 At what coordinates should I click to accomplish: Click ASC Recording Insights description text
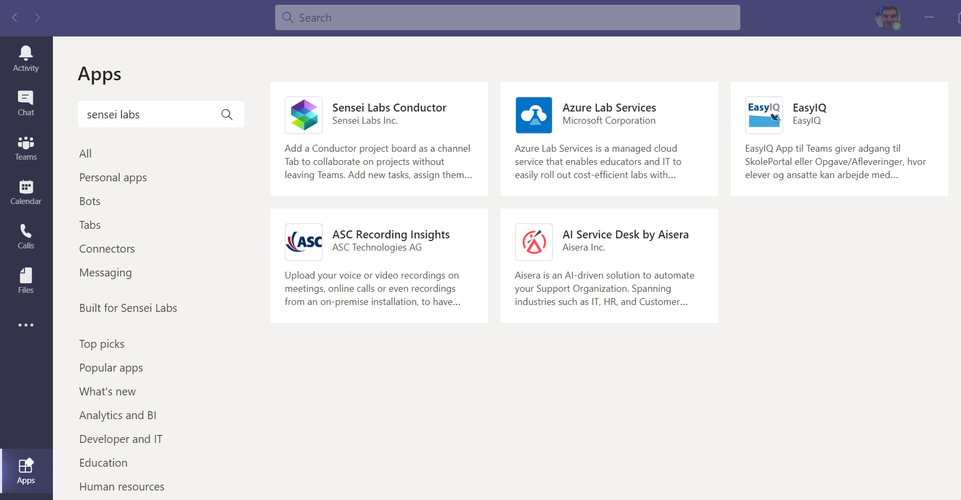tap(373, 289)
